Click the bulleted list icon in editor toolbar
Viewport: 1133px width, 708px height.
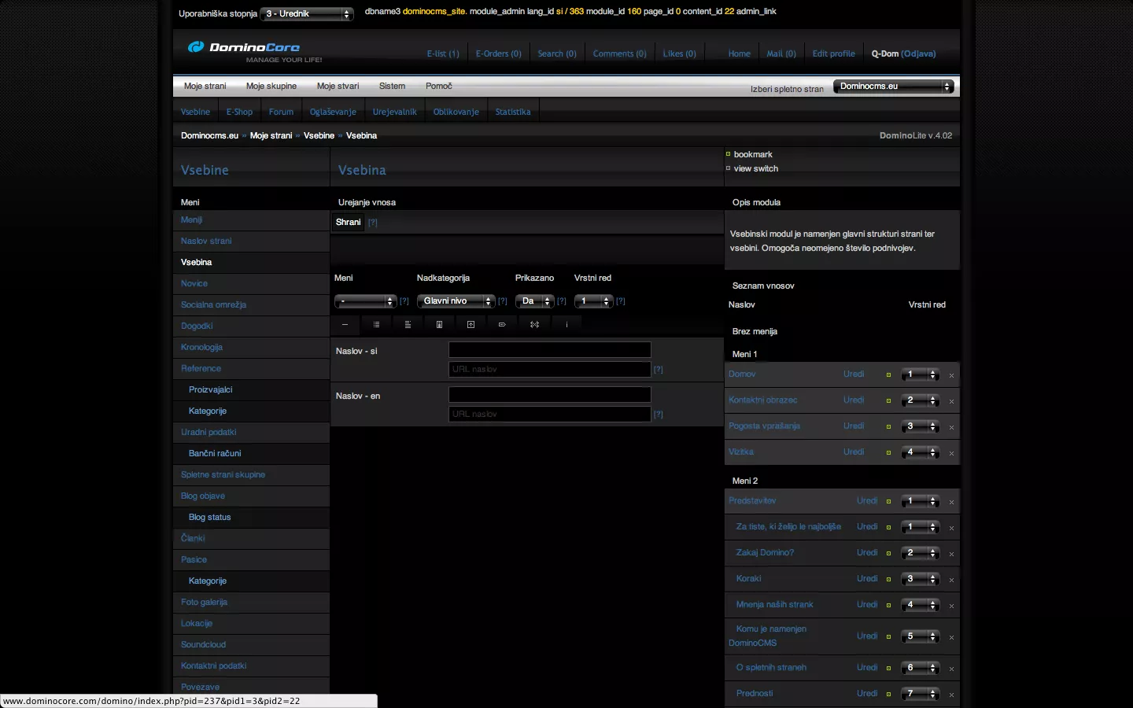click(x=376, y=325)
